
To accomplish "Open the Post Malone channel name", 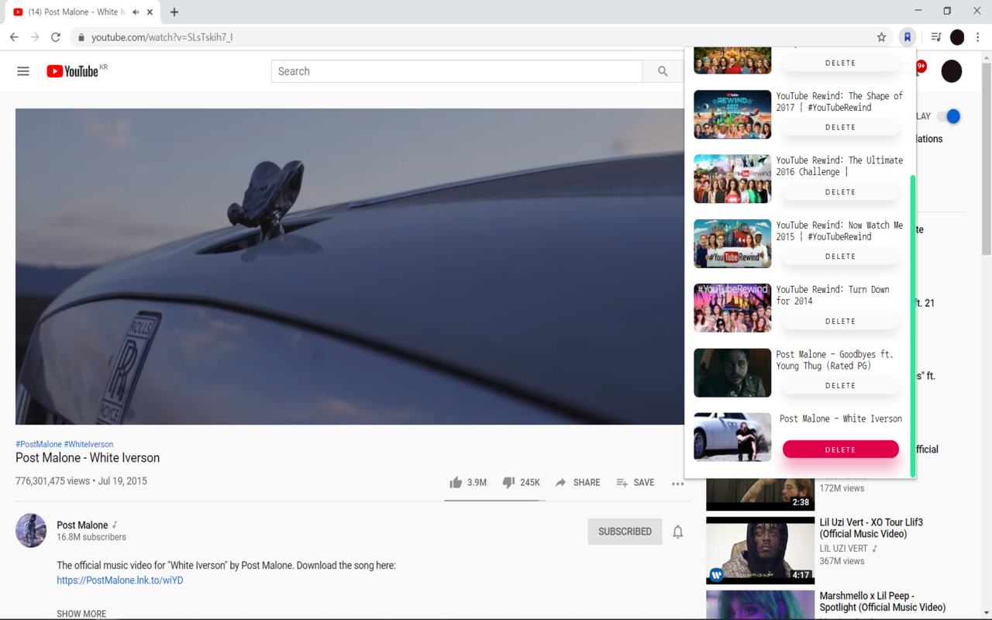I will (82, 525).
